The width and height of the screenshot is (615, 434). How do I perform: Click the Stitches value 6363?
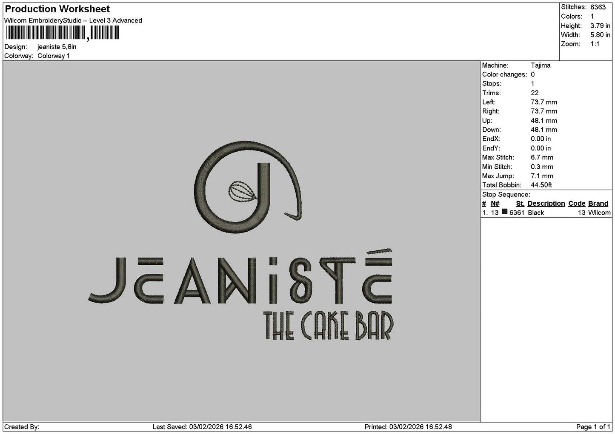pyautogui.click(x=598, y=7)
